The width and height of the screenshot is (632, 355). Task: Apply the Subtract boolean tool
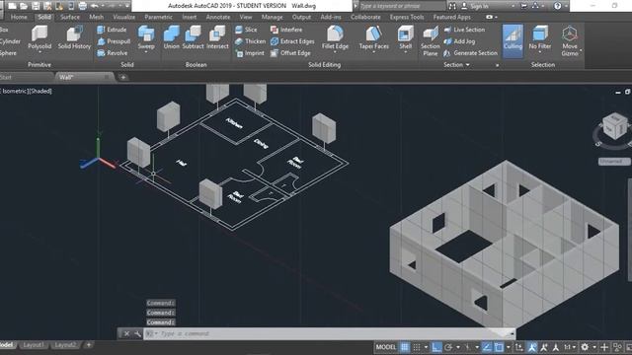coord(194,37)
